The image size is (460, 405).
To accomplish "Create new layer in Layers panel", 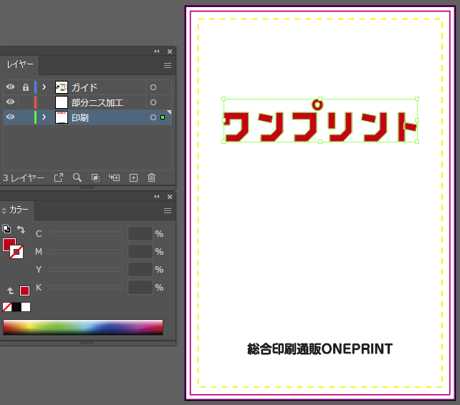I will click(133, 177).
